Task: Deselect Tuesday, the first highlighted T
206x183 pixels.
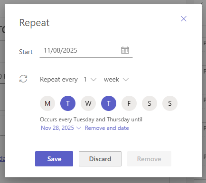Action: click(x=68, y=103)
